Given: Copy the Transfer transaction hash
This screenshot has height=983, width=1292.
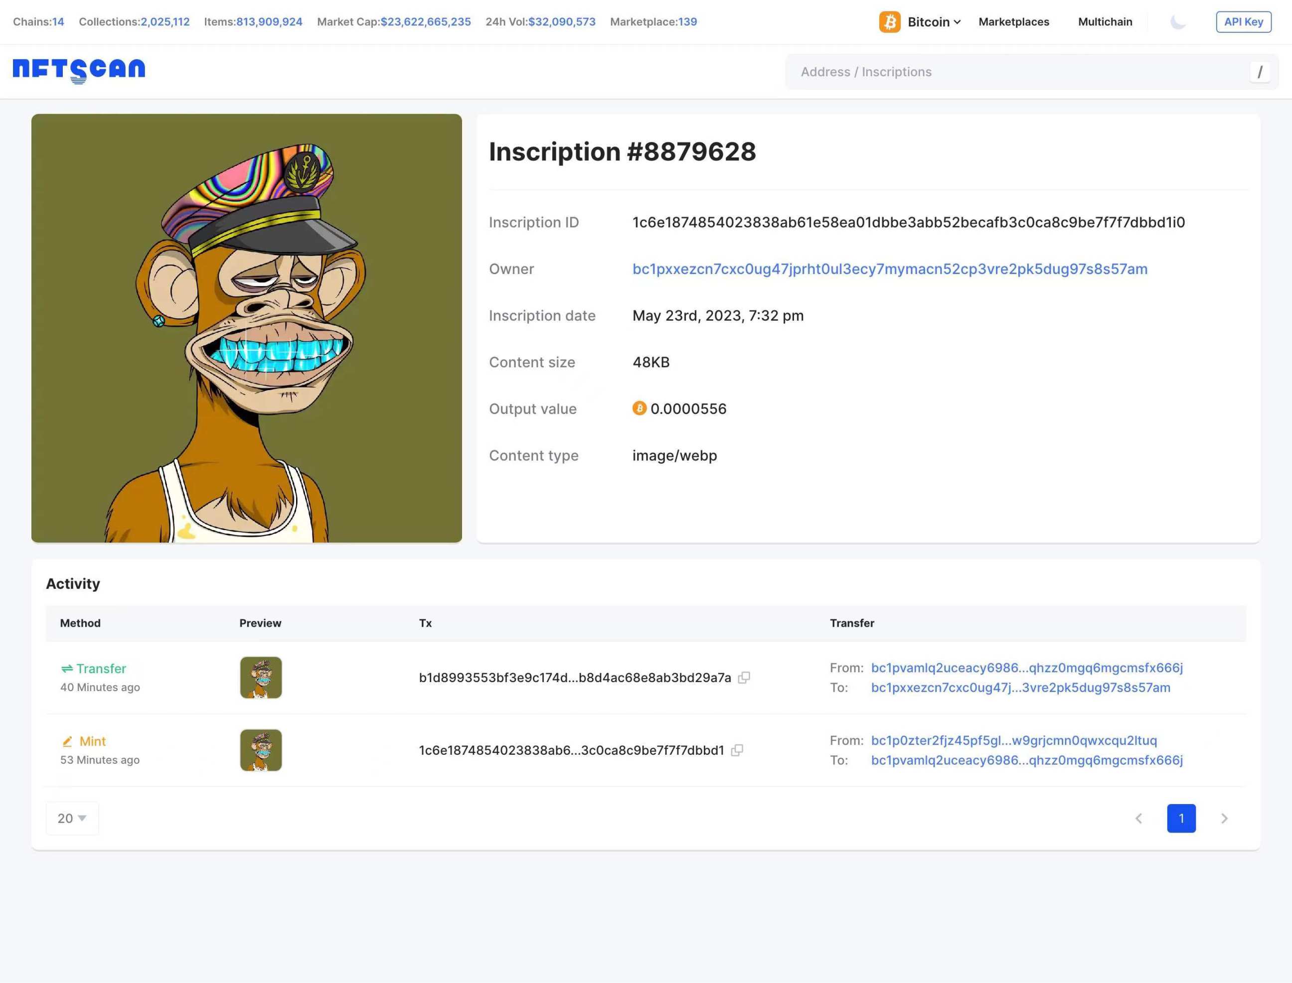Looking at the screenshot, I should point(744,678).
